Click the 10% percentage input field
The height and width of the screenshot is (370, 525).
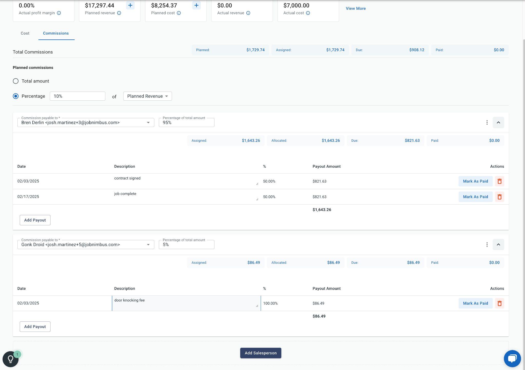tap(77, 96)
